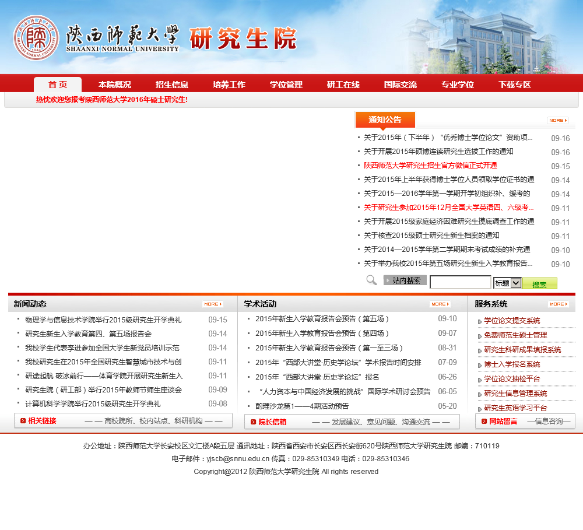Click the green 搜索 button

(539, 284)
